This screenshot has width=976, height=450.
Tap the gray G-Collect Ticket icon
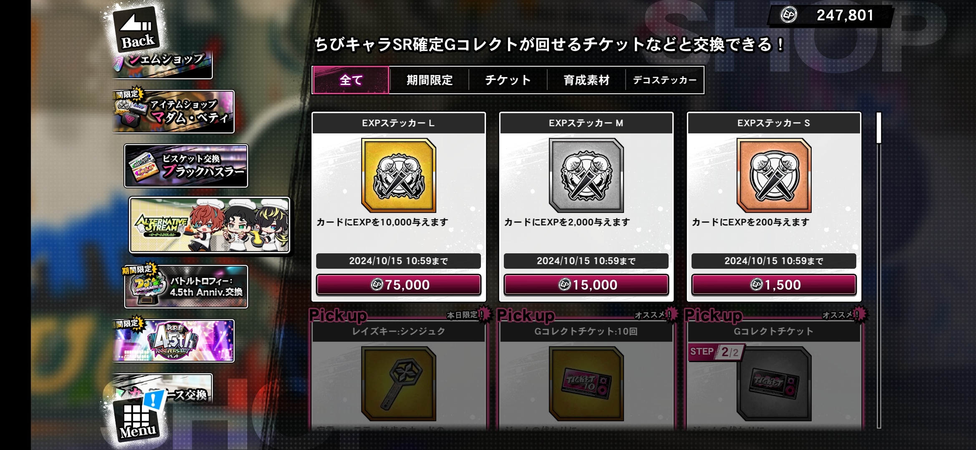coord(774,384)
